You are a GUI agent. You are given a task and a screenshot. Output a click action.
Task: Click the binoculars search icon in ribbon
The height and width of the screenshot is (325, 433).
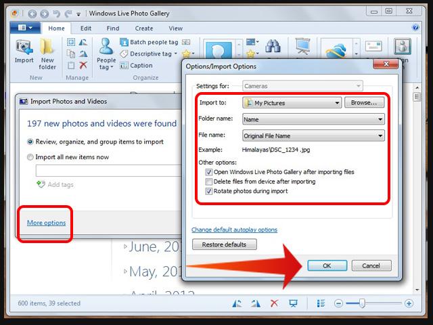[273, 47]
